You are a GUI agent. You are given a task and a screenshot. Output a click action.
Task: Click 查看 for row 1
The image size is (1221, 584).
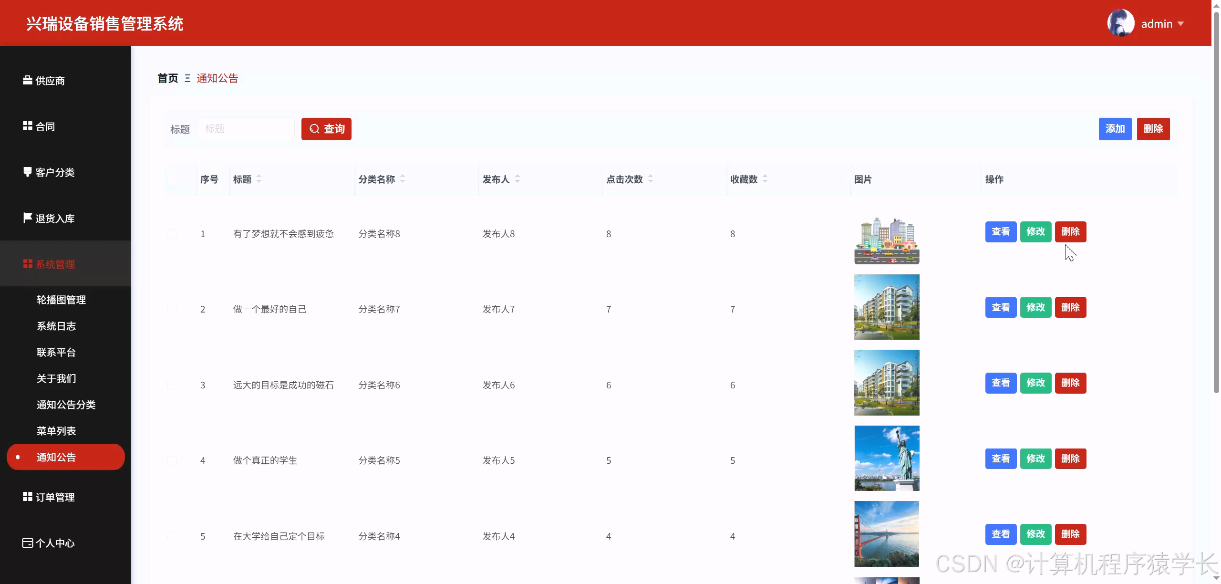point(1001,231)
